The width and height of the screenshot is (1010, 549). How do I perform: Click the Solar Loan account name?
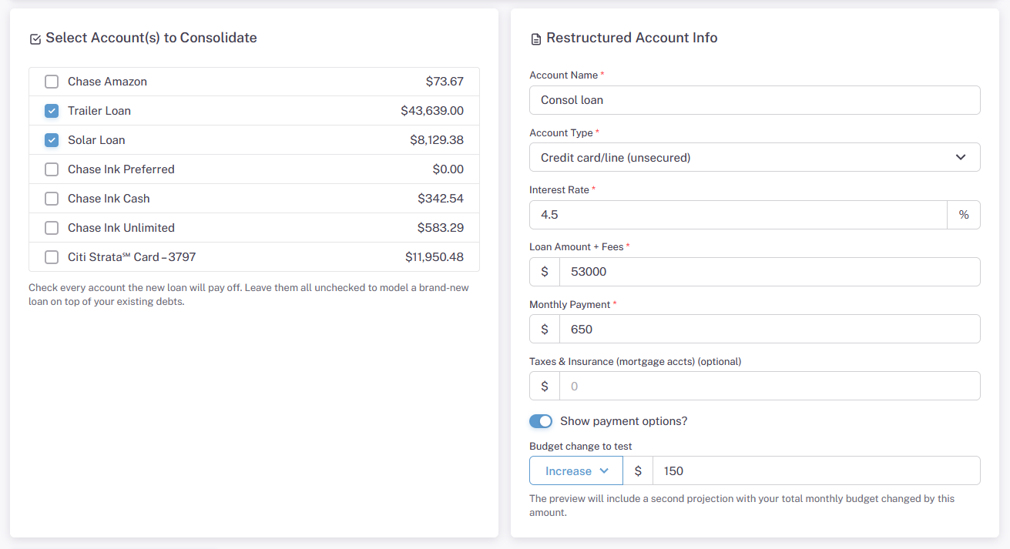(x=96, y=140)
